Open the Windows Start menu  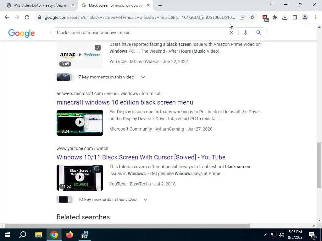(x=8, y=235)
